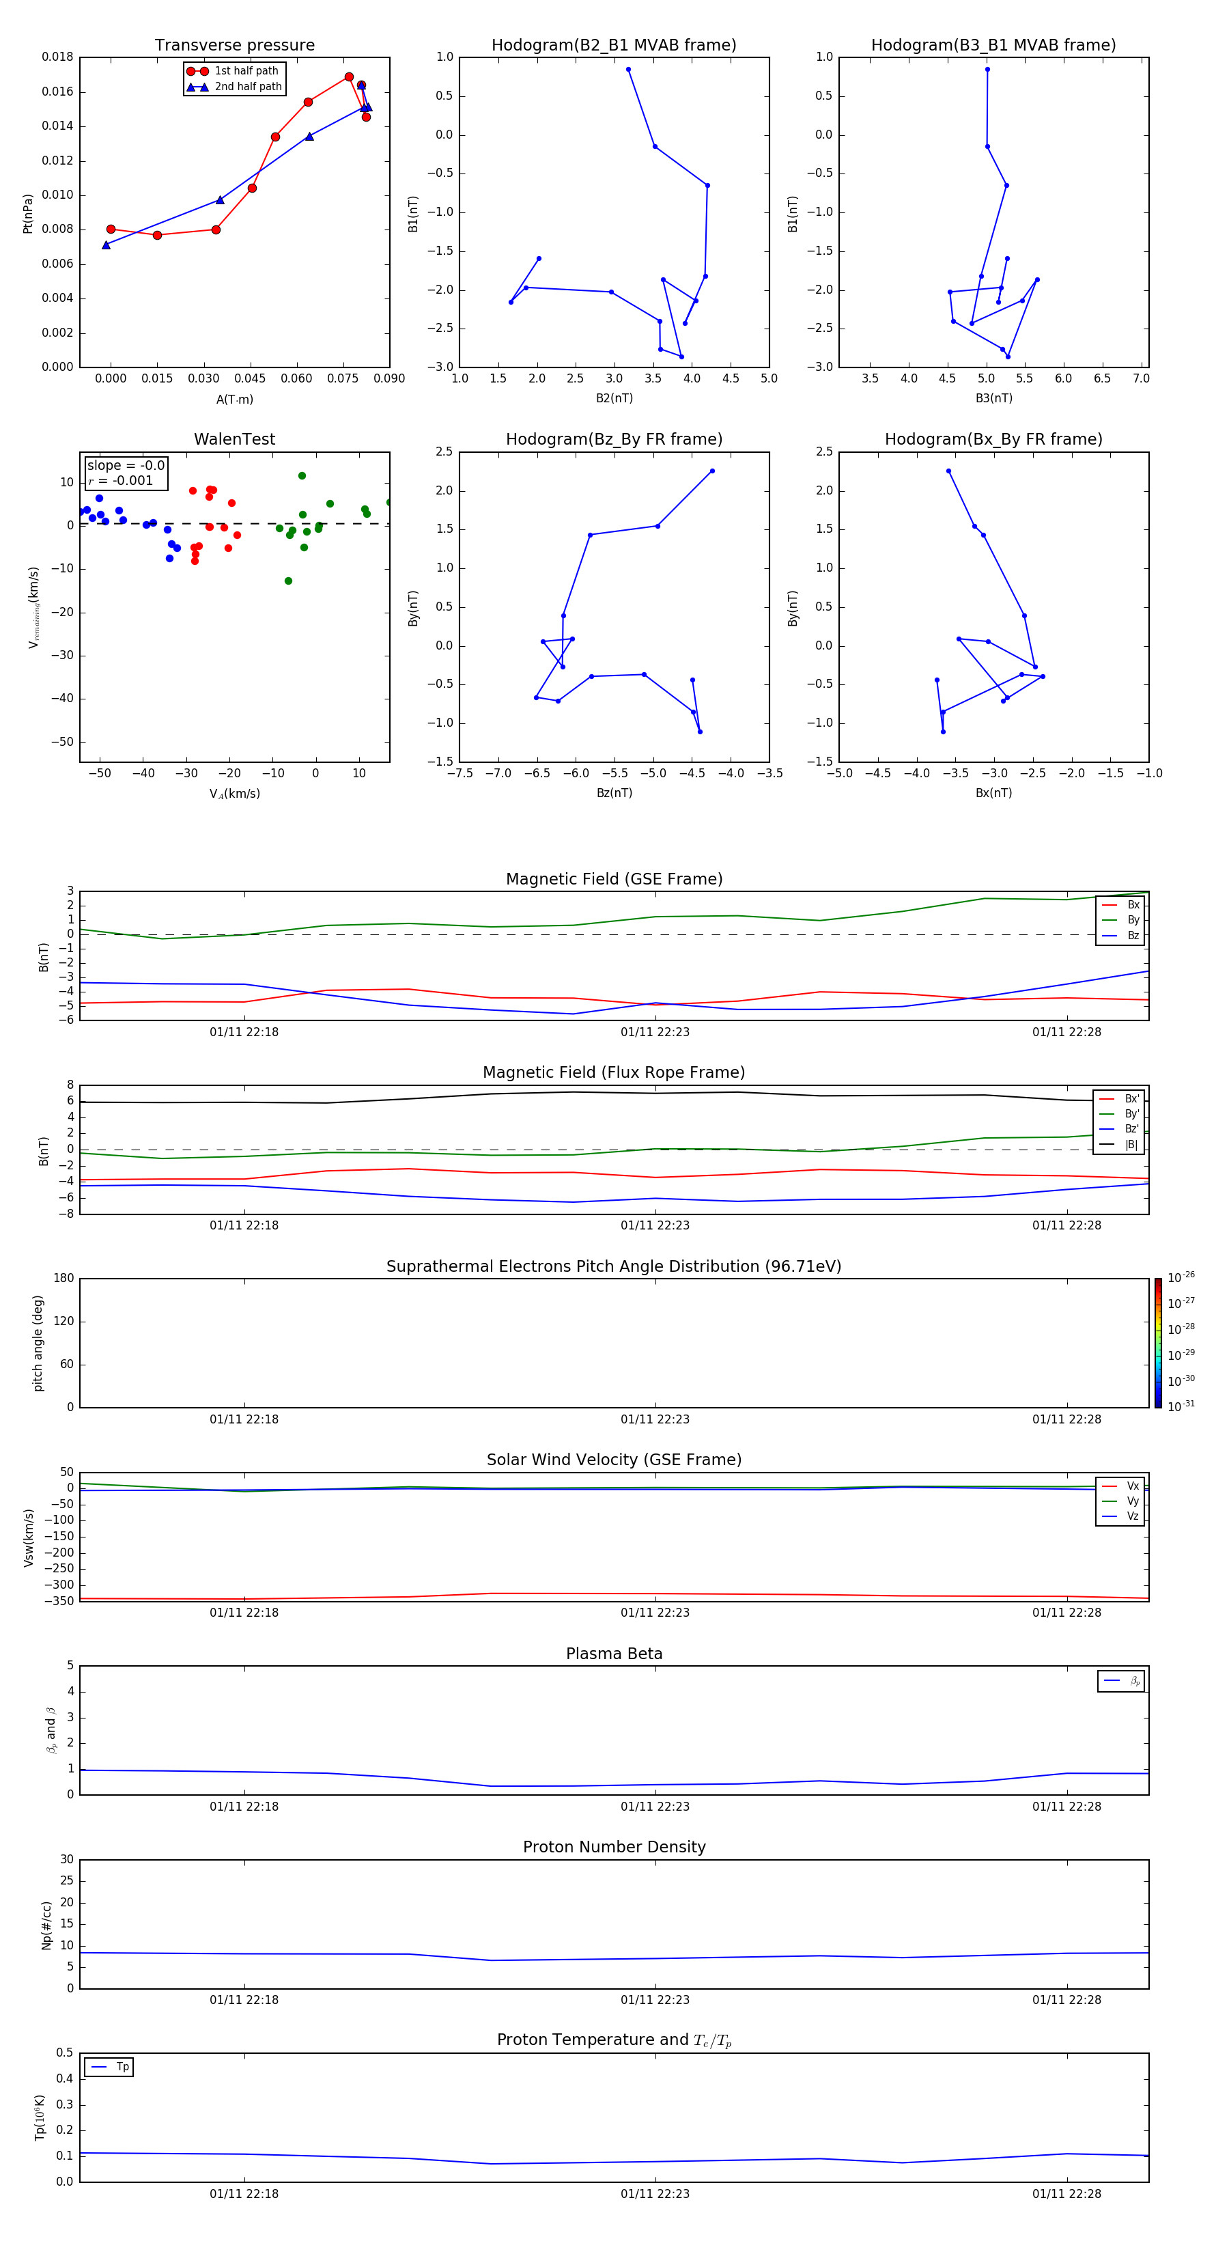This screenshot has width=1229, height=2254.
Task: Select the Bx legend entry in GSE magnetic field
Action: [x=1120, y=905]
